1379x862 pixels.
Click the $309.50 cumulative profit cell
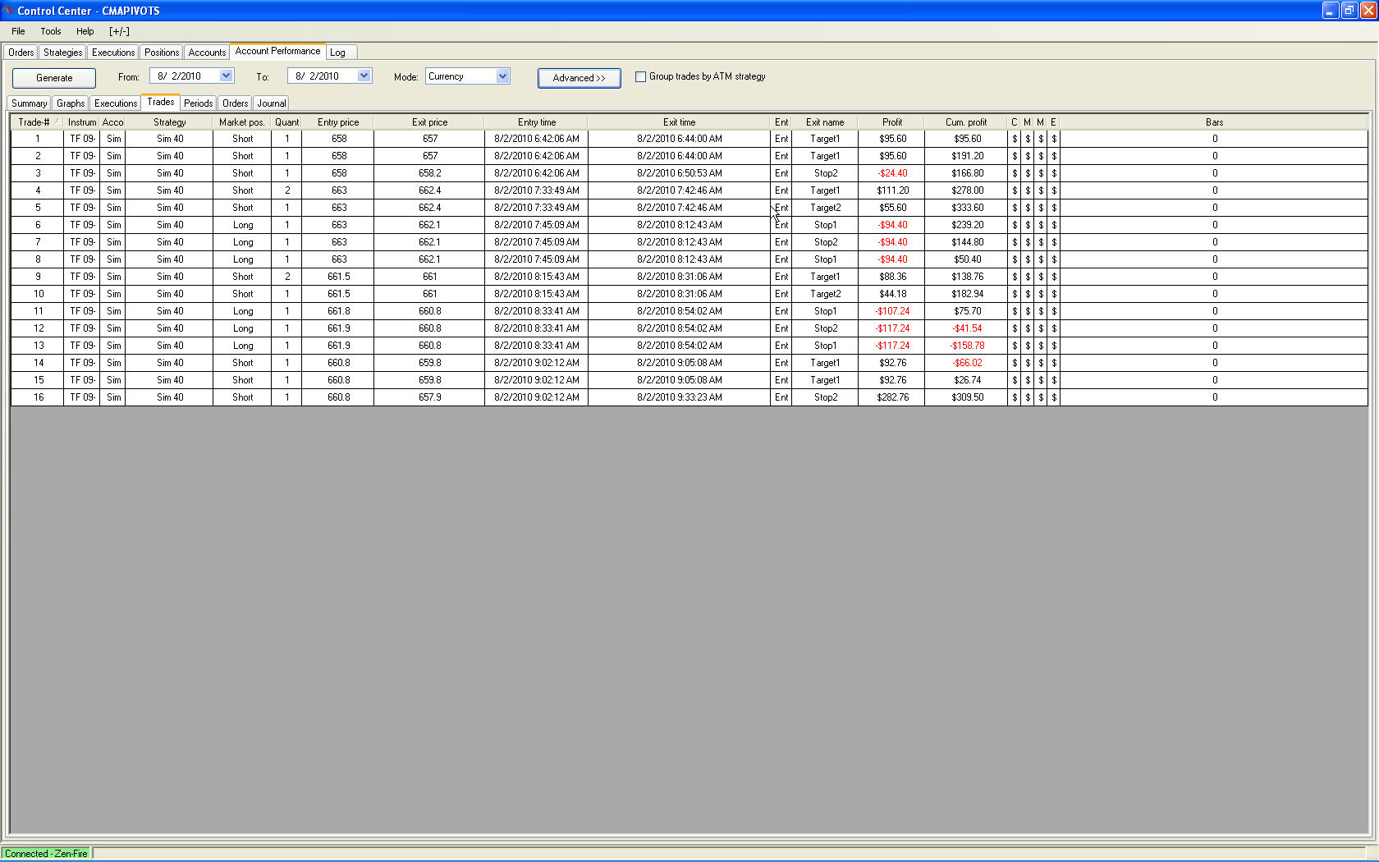(x=967, y=397)
